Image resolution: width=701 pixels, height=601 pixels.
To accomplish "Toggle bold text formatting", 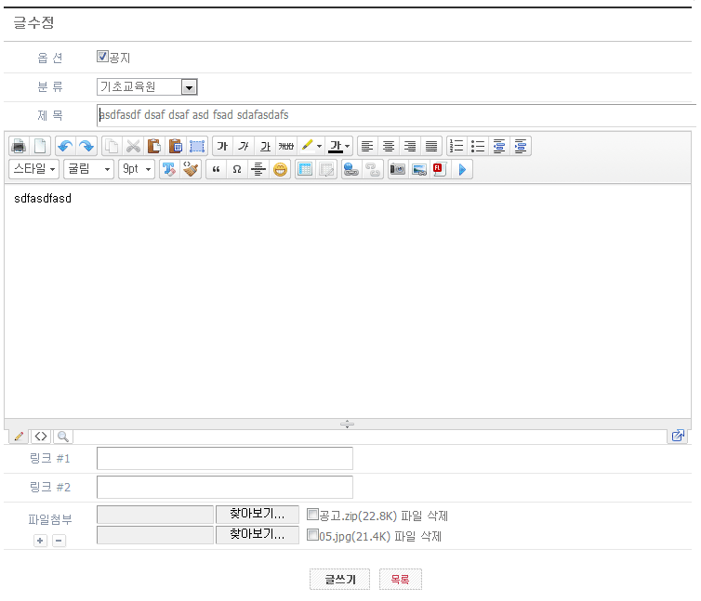I will (222, 146).
